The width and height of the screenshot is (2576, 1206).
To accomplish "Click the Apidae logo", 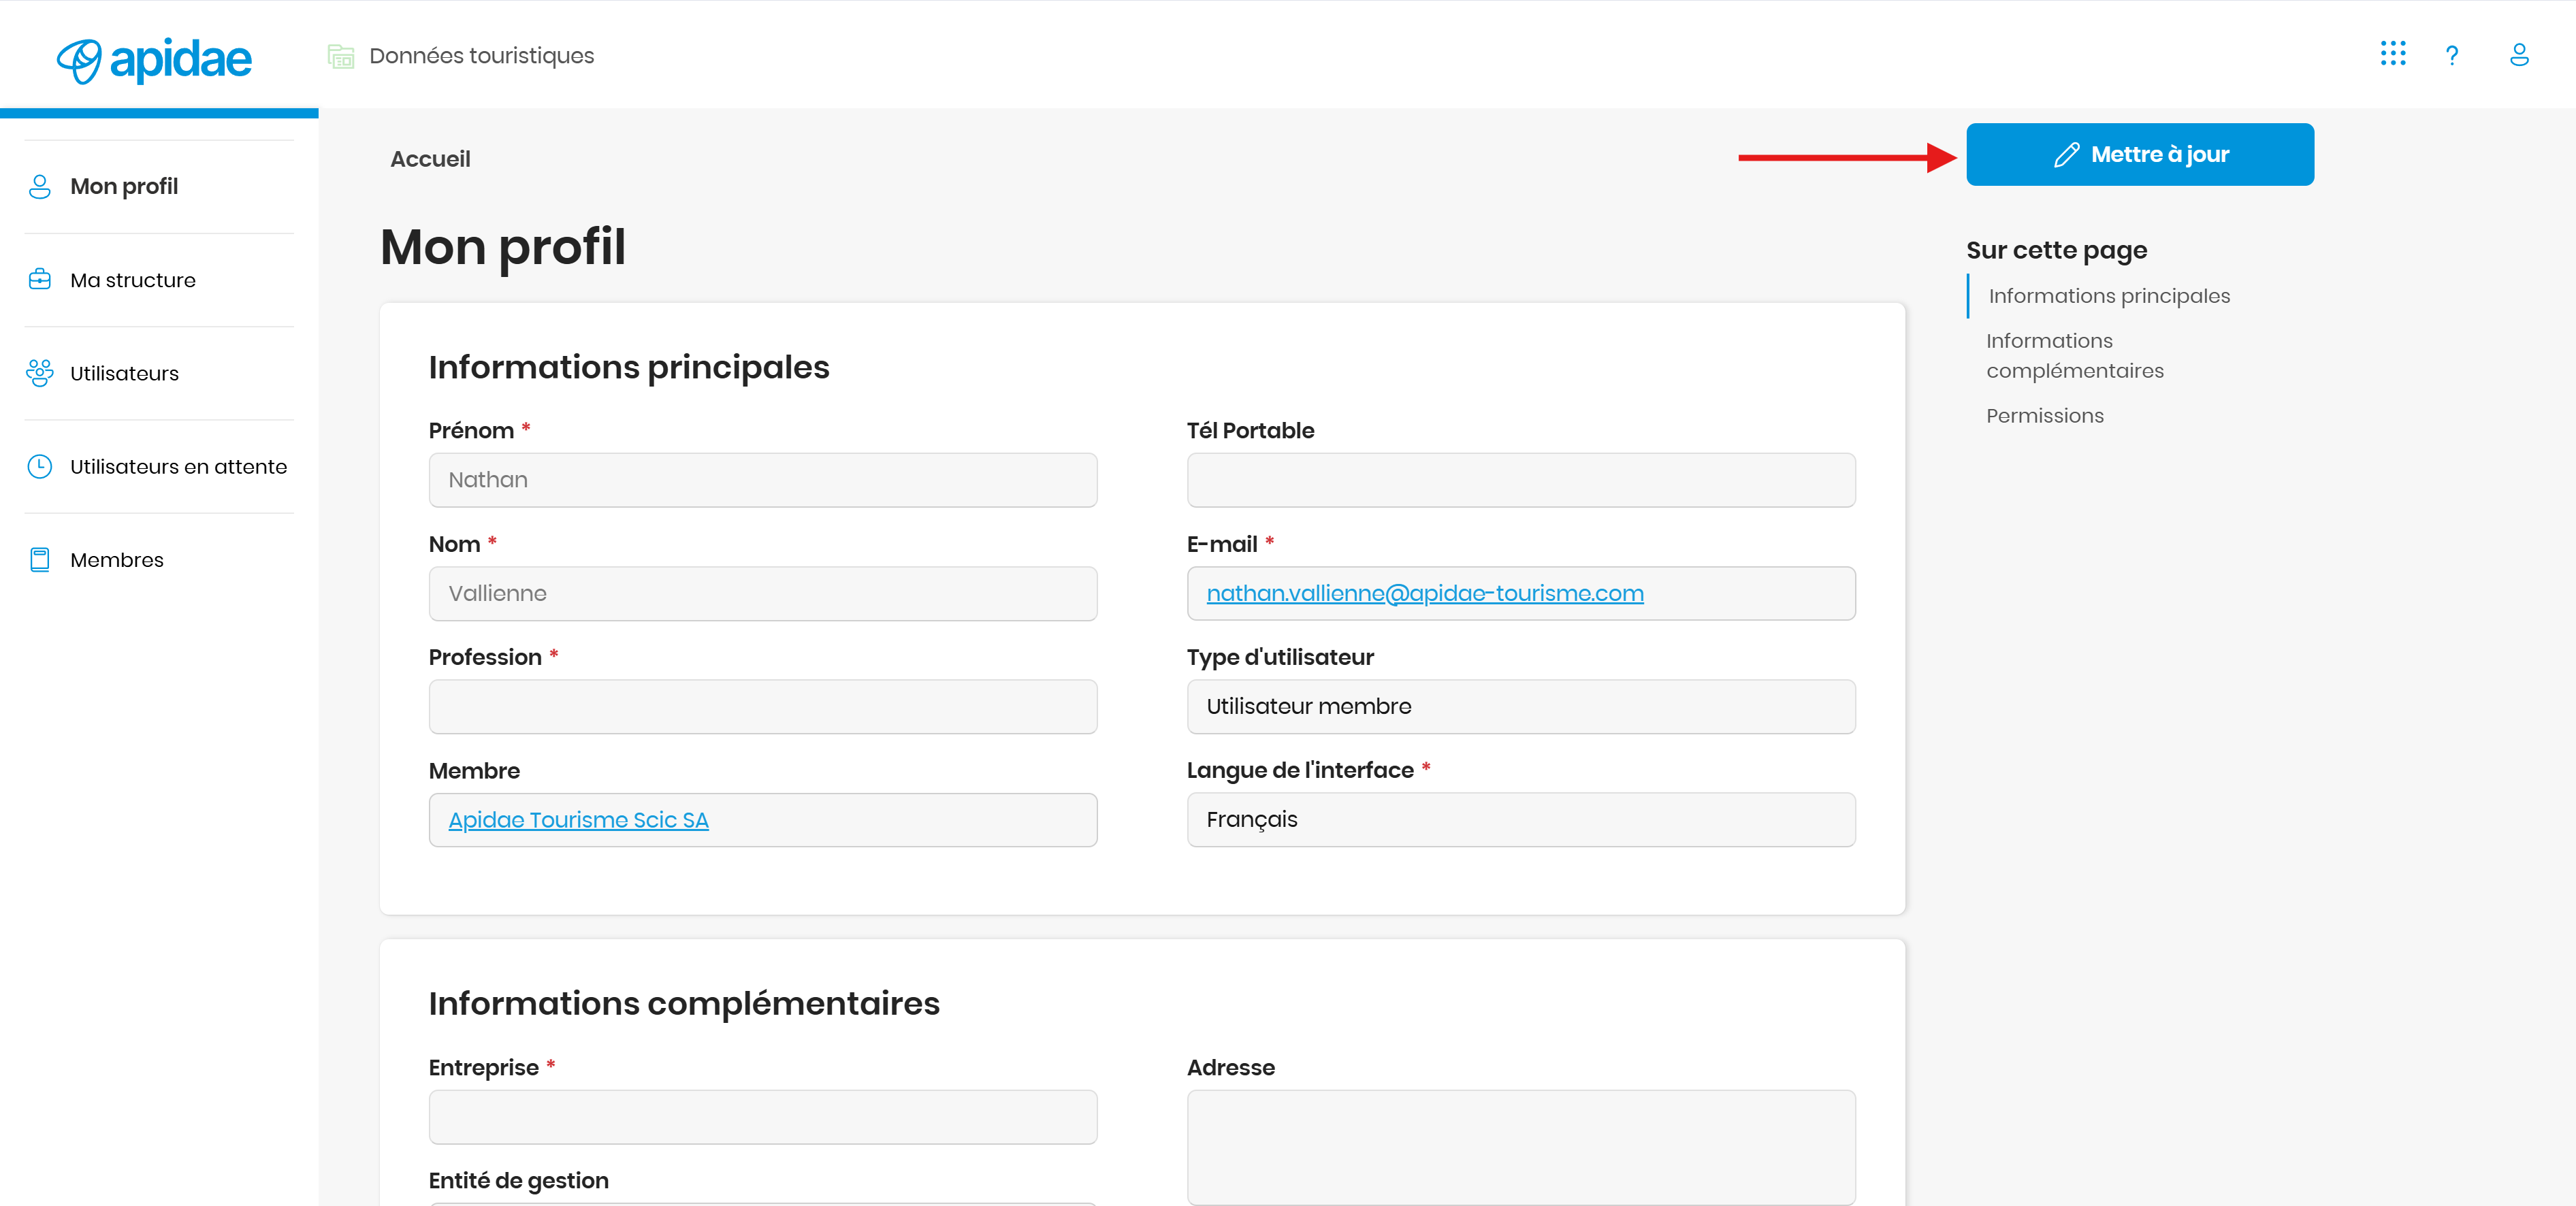I will point(154,60).
